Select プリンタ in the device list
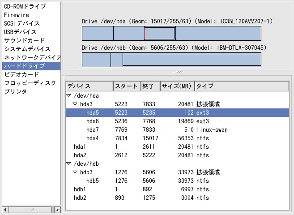Image resolution: width=294 pixels, height=215 pixels. pos(16,92)
